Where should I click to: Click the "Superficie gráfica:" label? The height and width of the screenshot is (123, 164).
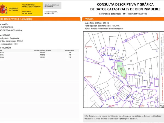coord(93,23)
